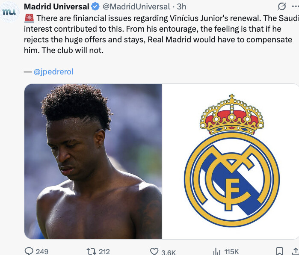Toggle the bookmark icon for this post
The image size is (299, 255).
point(280,252)
